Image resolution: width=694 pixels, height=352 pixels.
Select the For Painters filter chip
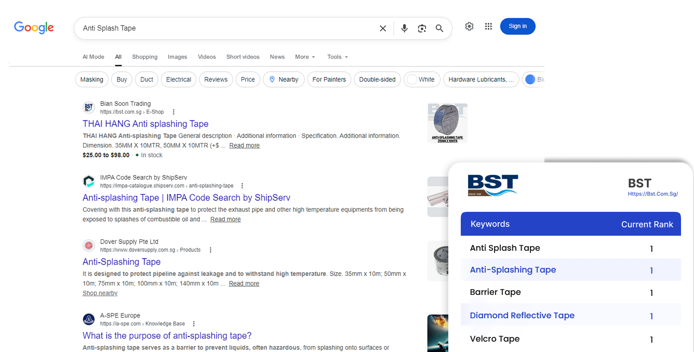329,79
